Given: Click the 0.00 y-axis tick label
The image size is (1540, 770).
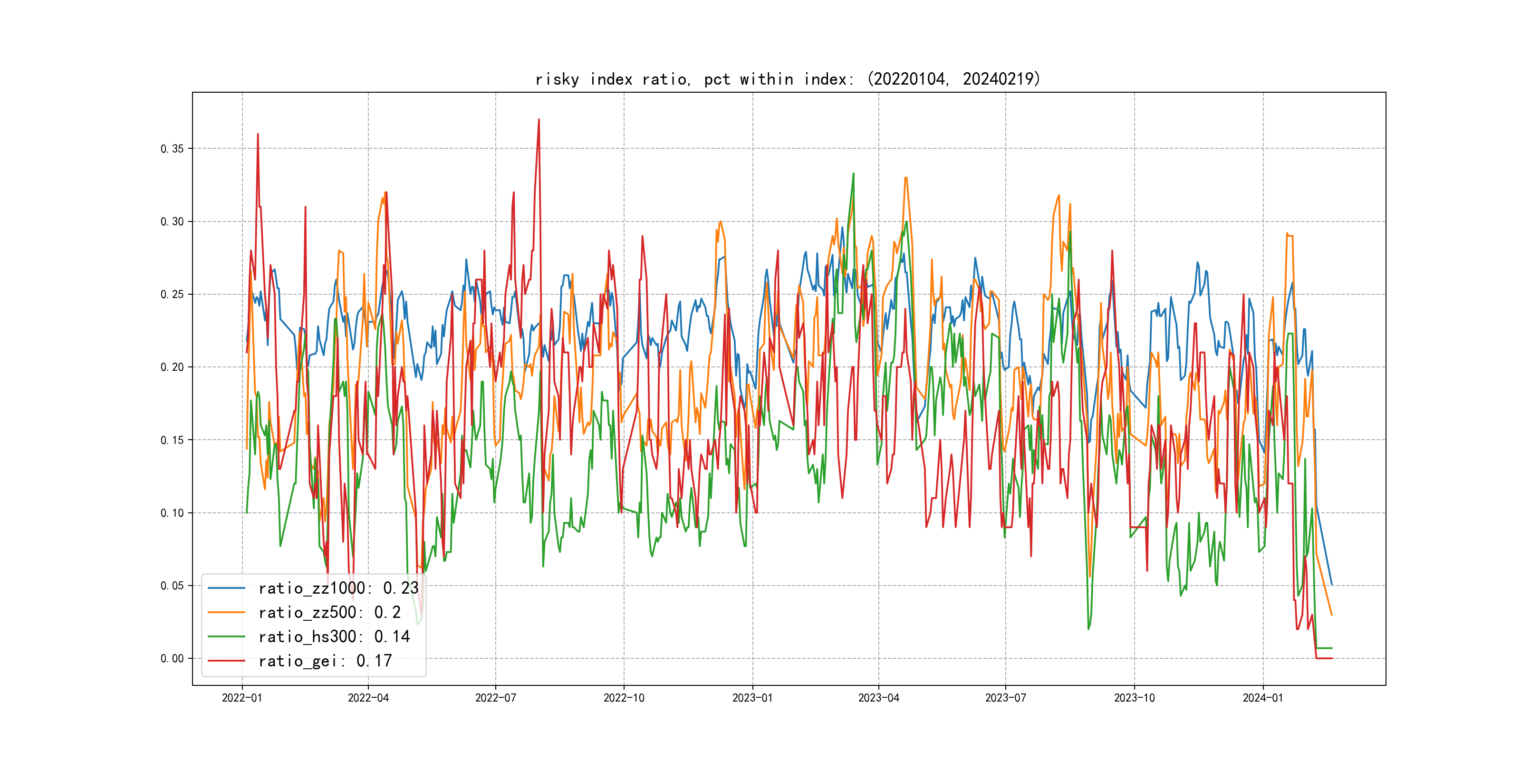Looking at the screenshot, I should point(172,659).
